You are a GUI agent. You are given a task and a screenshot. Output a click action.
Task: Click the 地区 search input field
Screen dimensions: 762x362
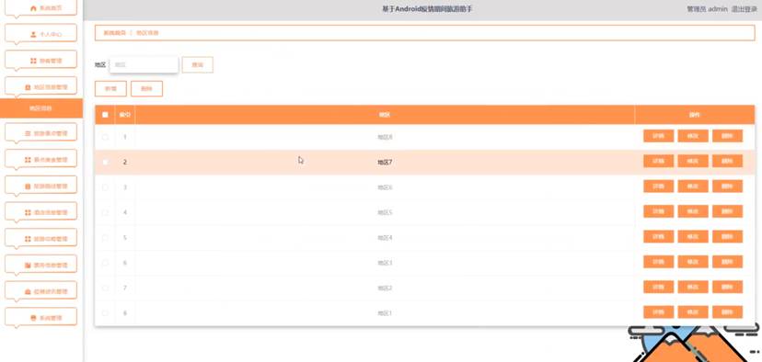click(x=144, y=64)
